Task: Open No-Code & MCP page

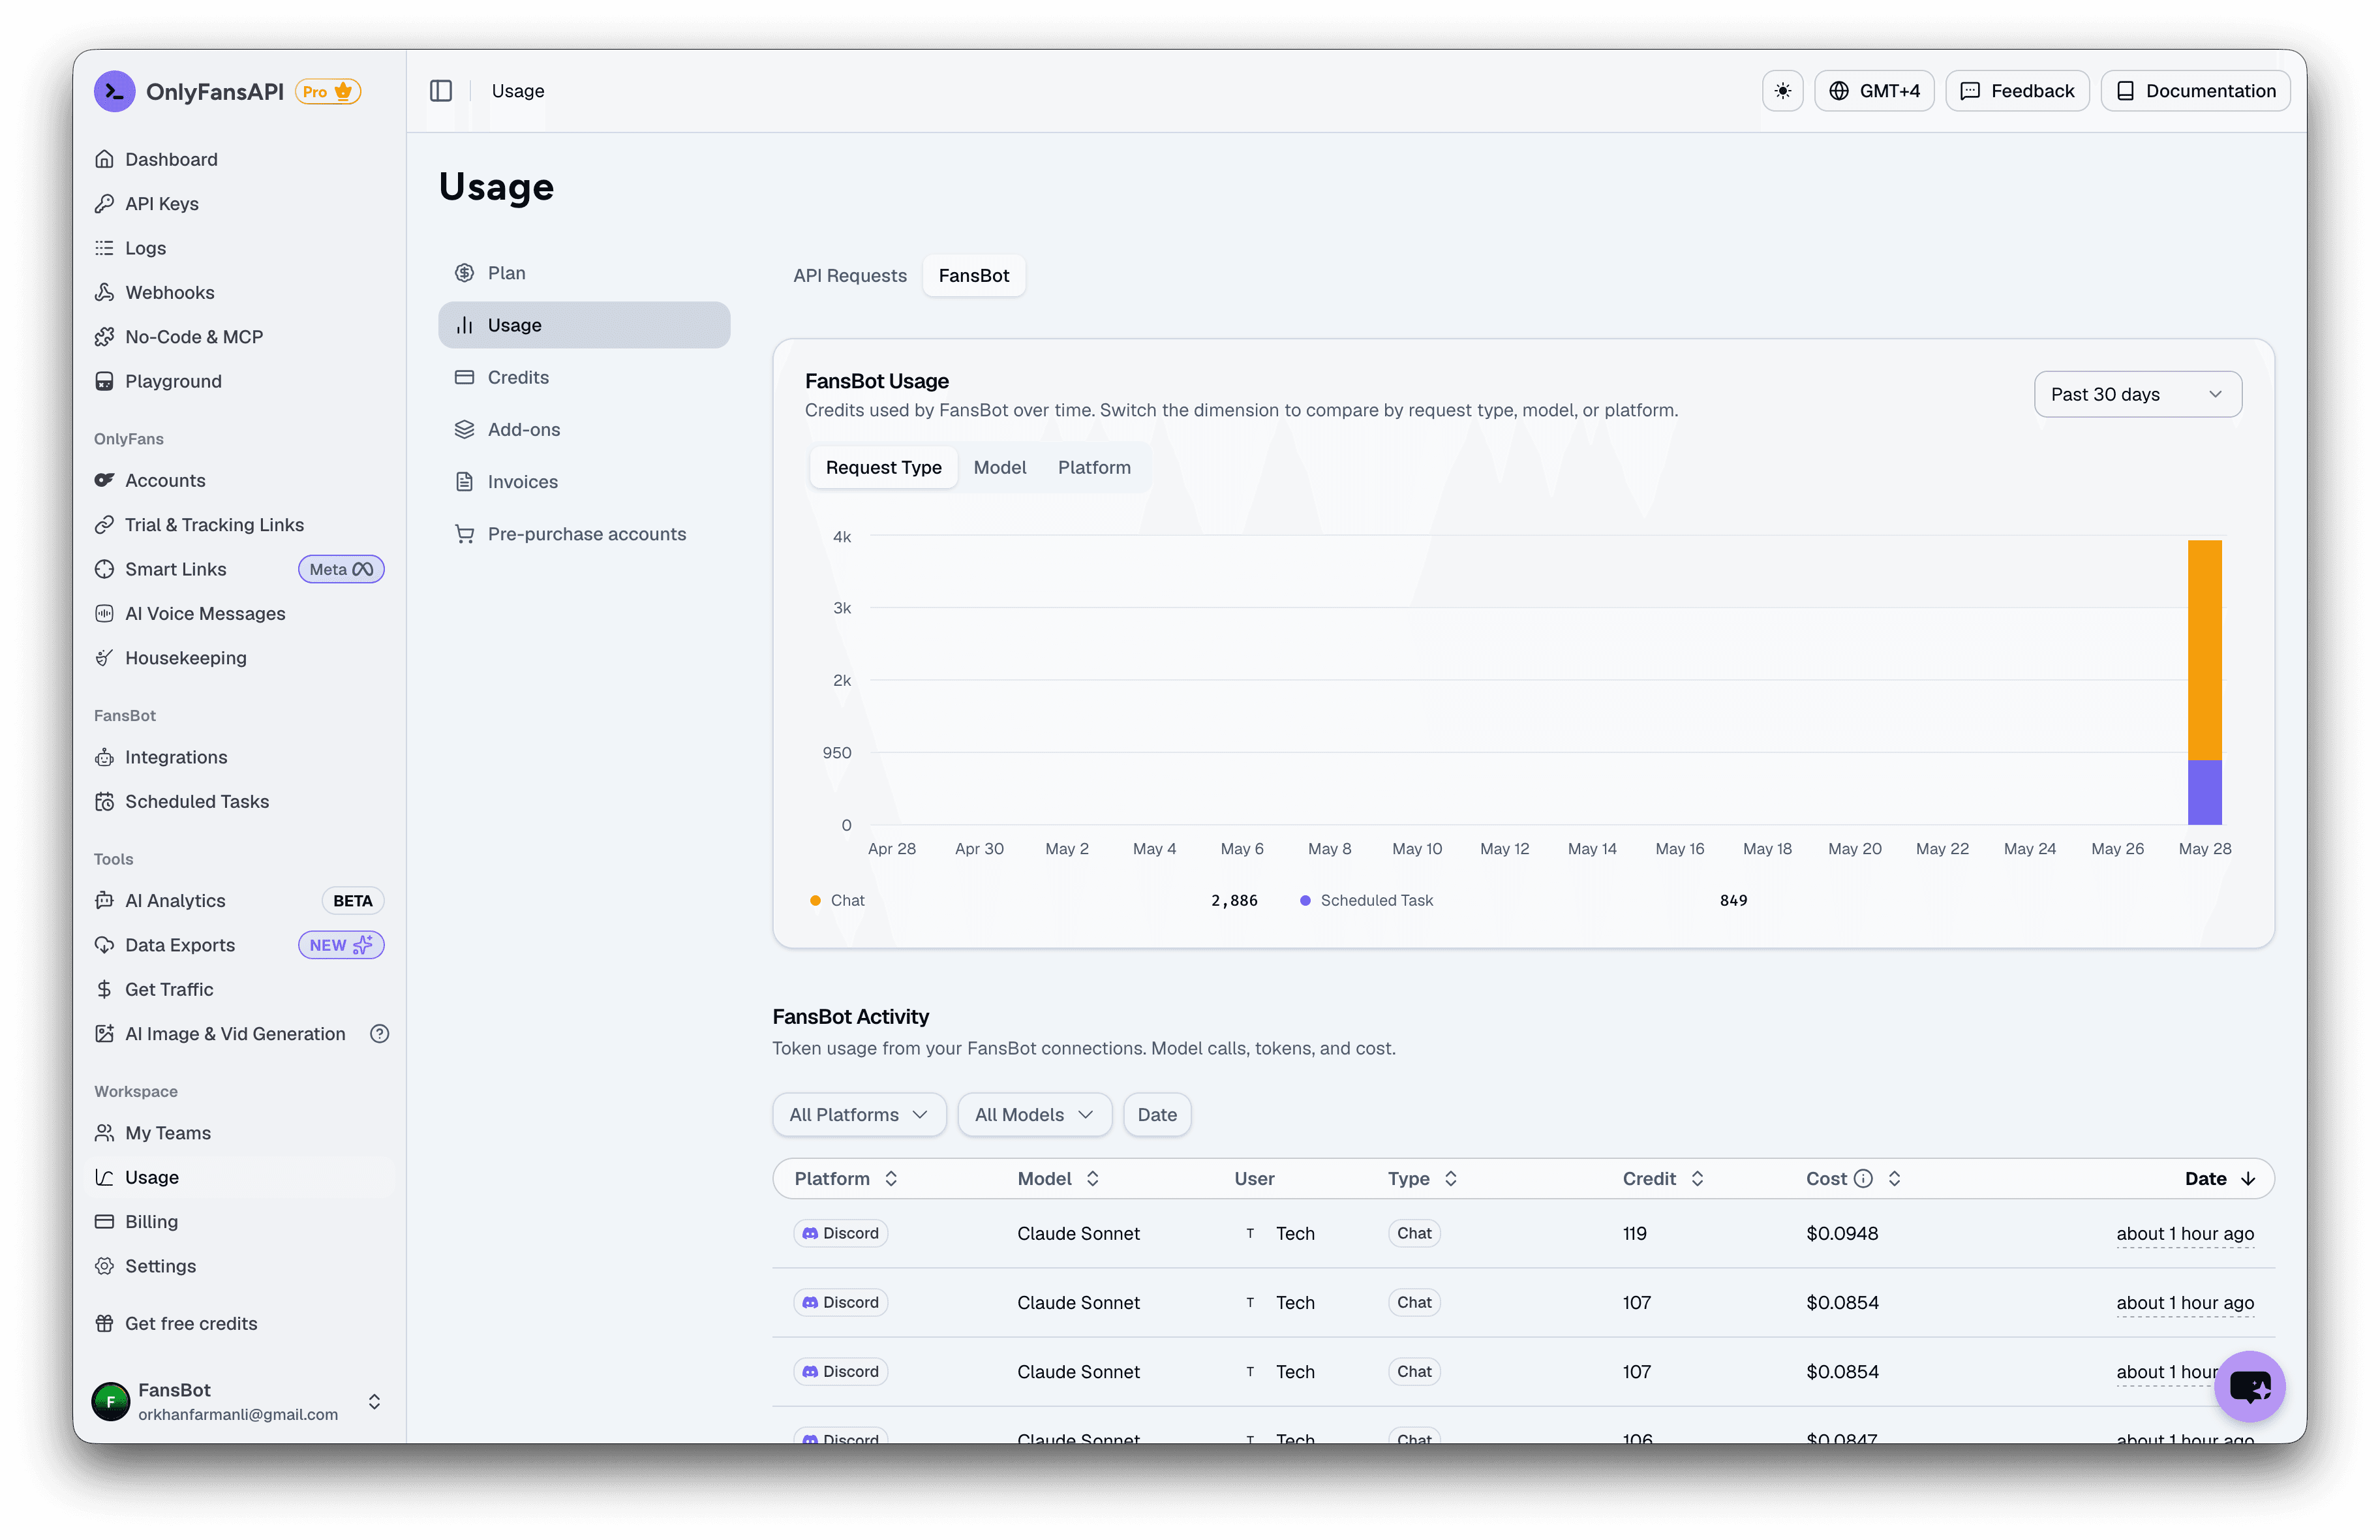Action: pos(194,336)
